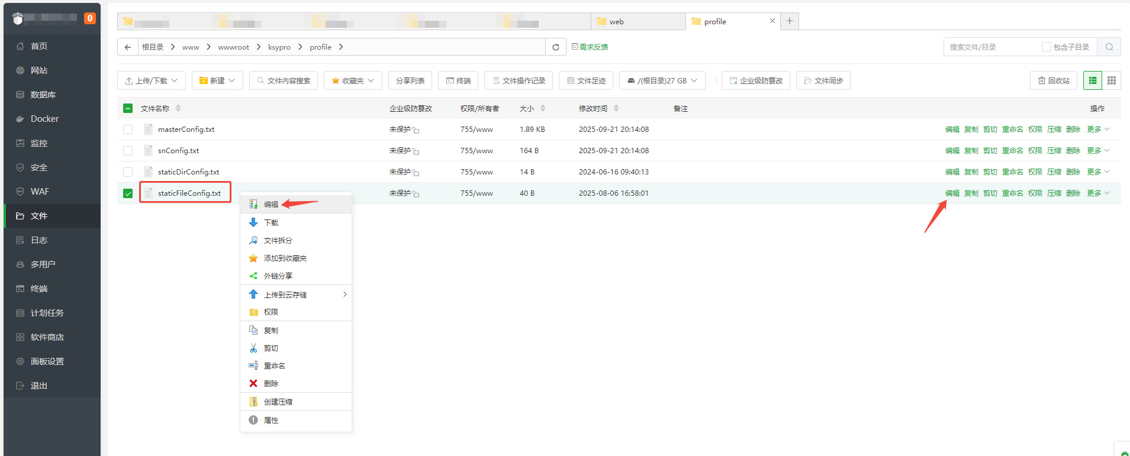Refresh the directory listing
Screen dimensions: 1130x456
click(555, 47)
